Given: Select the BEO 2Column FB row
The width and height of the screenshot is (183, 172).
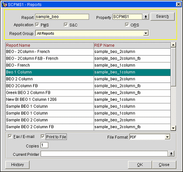Looking at the screenshot, I should click(88, 86).
